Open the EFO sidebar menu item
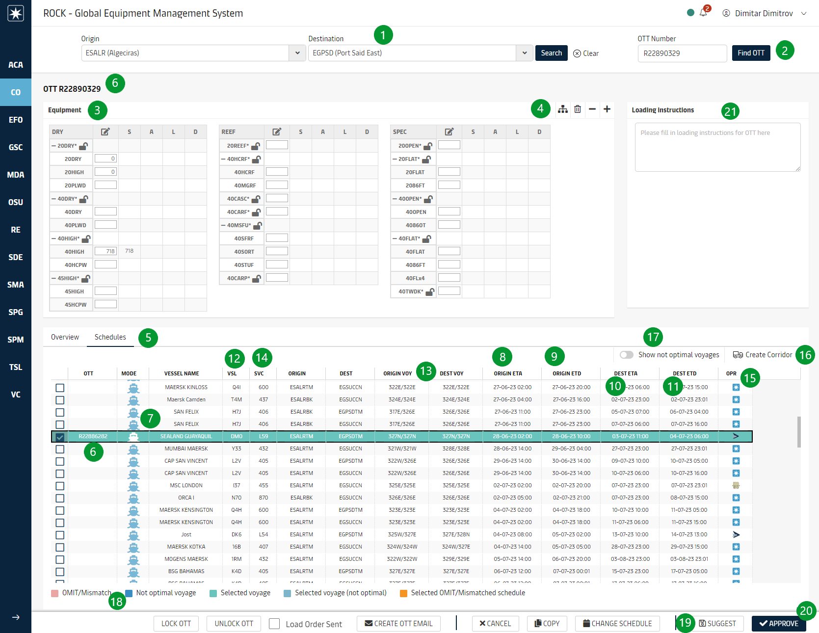The height and width of the screenshot is (633, 819). coord(16,120)
